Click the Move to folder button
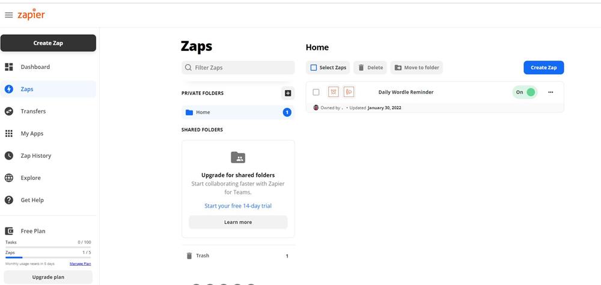 tap(416, 68)
